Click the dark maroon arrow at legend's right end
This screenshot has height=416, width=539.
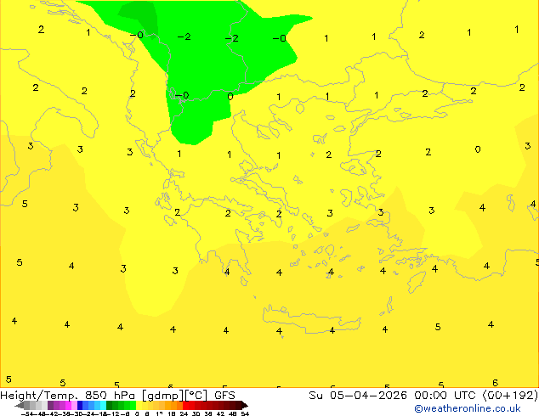[x=245, y=405]
